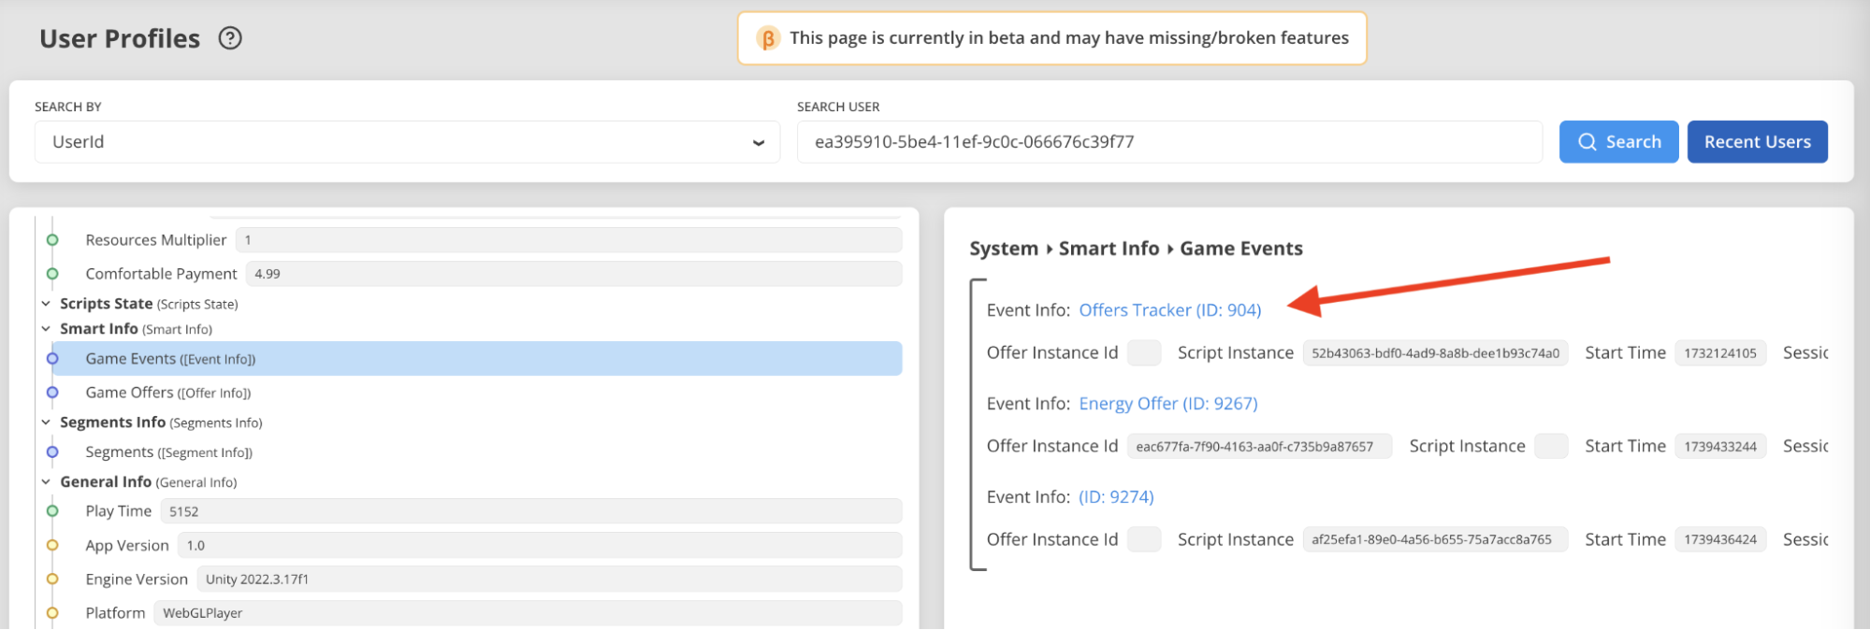Click the blue Search button
1870x630 pixels.
(x=1617, y=142)
